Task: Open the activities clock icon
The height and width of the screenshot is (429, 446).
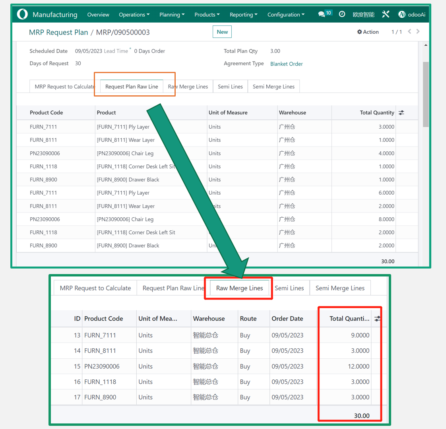Action: click(342, 14)
